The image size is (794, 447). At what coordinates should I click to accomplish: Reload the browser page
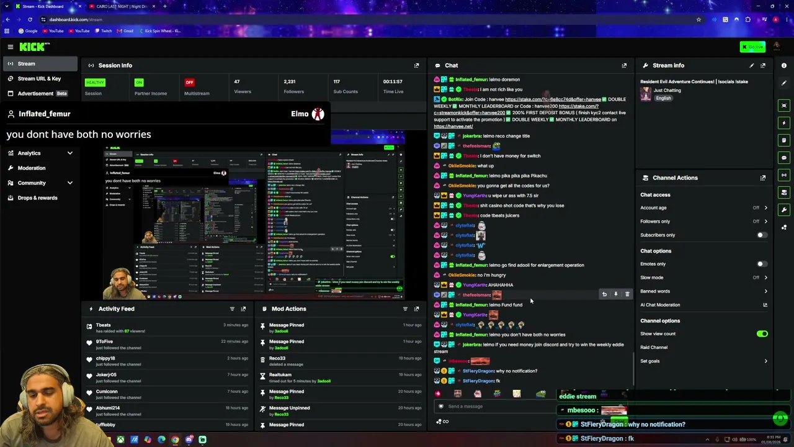tap(30, 19)
